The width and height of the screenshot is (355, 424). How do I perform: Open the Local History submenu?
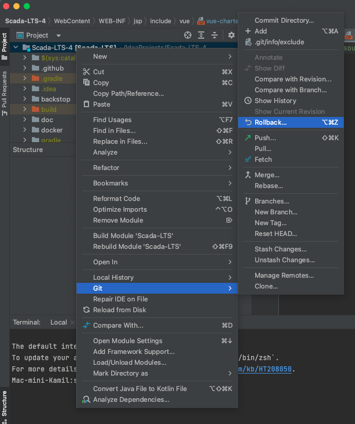[x=157, y=278]
